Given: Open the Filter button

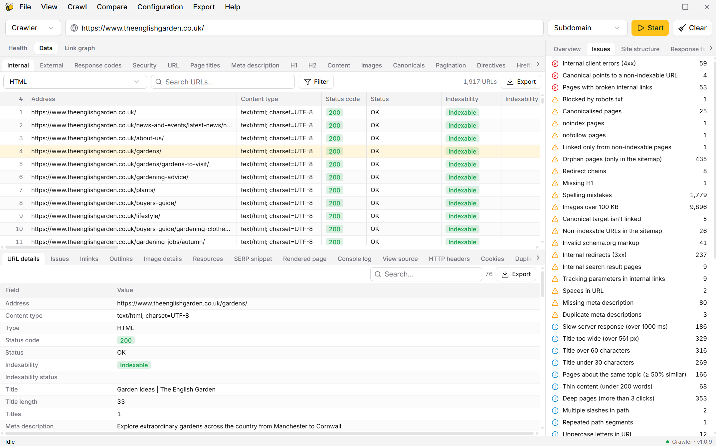Looking at the screenshot, I should (316, 82).
